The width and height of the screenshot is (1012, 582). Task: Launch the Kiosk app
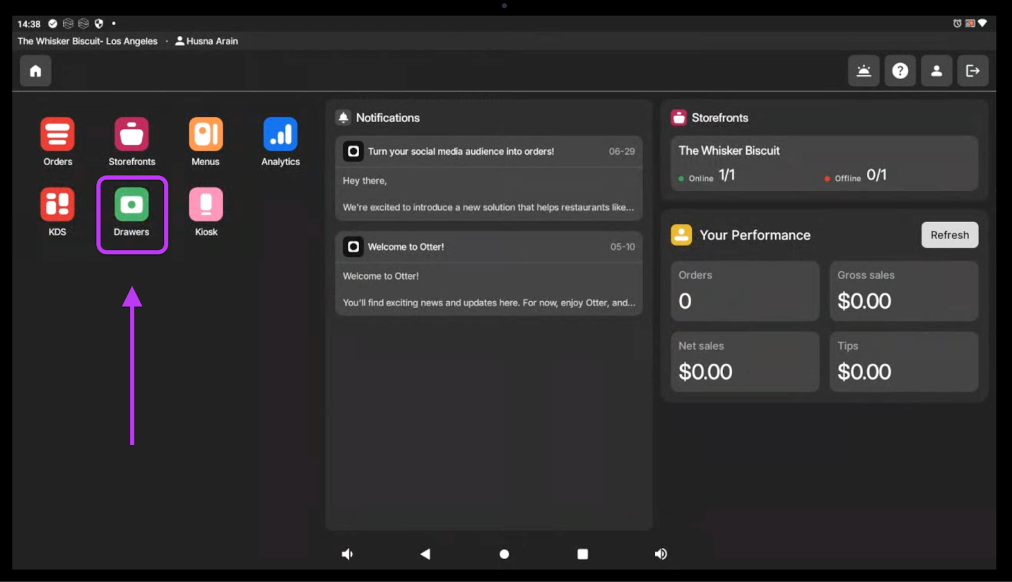[x=206, y=206]
